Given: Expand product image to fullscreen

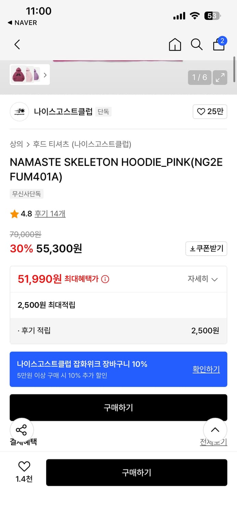Looking at the screenshot, I should tap(220, 77).
